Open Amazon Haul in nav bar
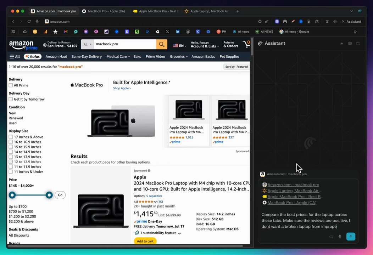 point(56,57)
